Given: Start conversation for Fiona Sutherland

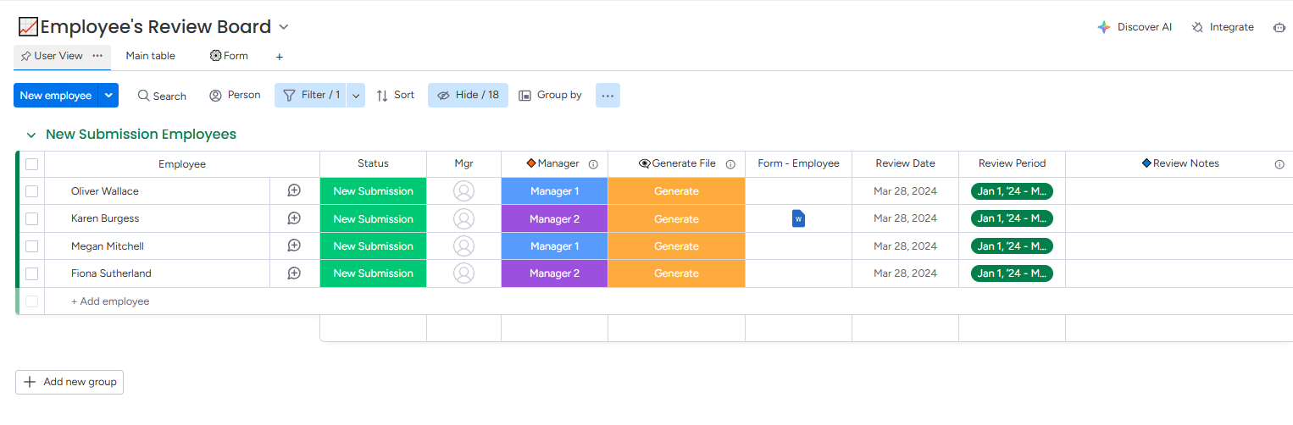Looking at the screenshot, I should click(x=294, y=273).
